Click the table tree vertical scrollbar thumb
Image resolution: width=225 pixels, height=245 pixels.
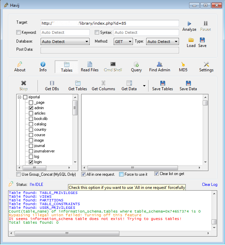pos(75,108)
